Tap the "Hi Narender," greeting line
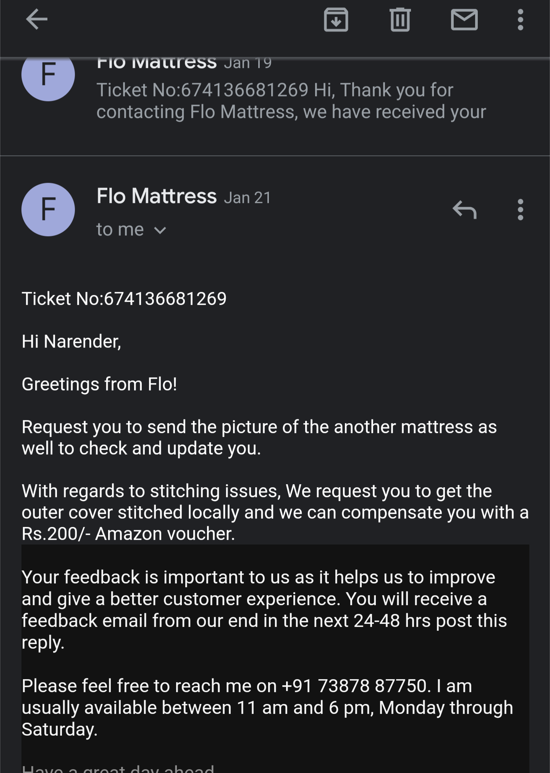 click(71, 341)
